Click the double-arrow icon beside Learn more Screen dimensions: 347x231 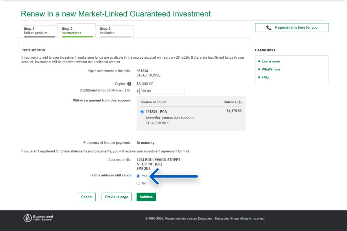259,61
